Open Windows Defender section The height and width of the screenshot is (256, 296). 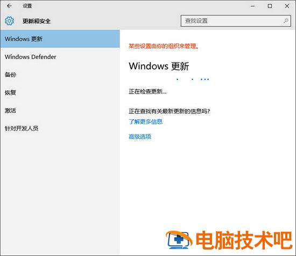tap(60, 57)
